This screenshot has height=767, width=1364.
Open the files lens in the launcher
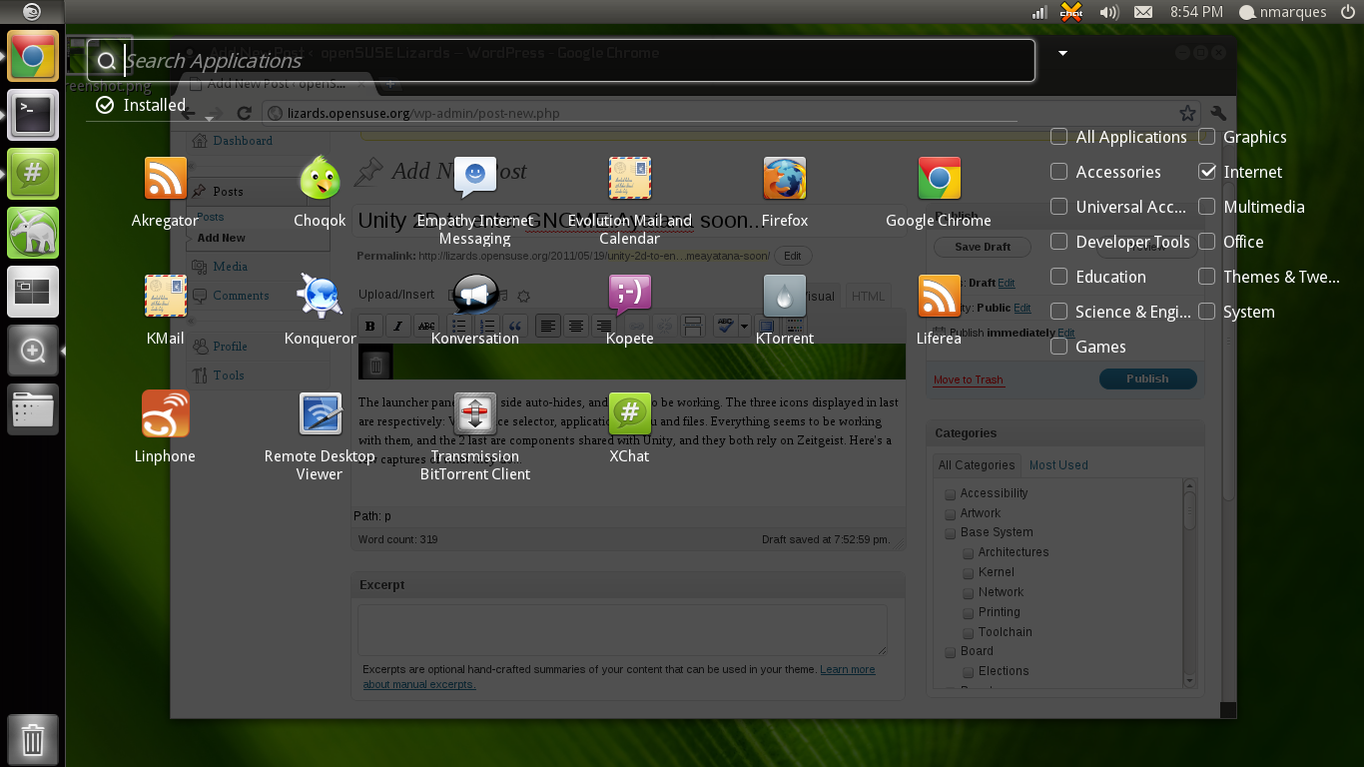point(33,409)
